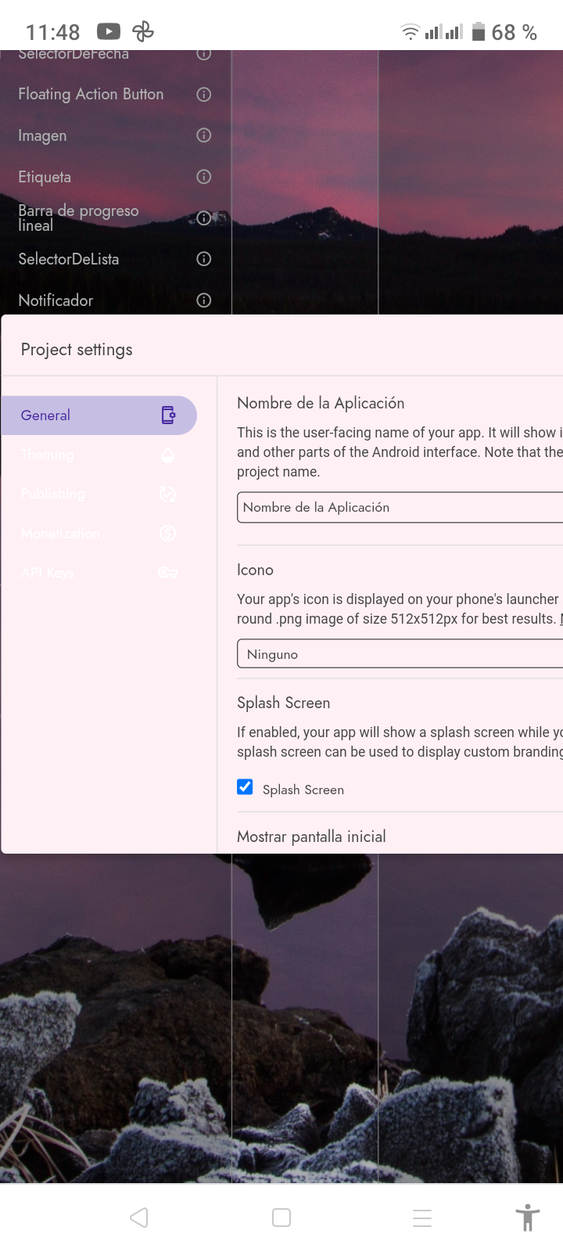Viewport: 563px width, 1252px height.
Task: Tap the pinwheel notification icon in status bar
Action: pyautogui.click(x=143, y=31)
